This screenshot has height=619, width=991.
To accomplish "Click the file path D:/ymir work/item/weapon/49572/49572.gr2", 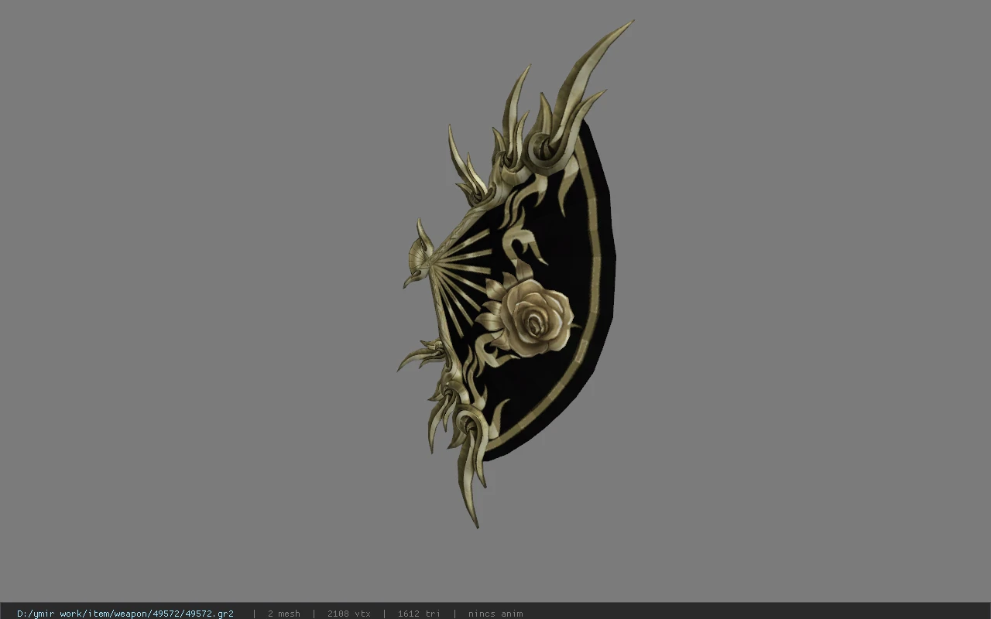I will 125,614.
